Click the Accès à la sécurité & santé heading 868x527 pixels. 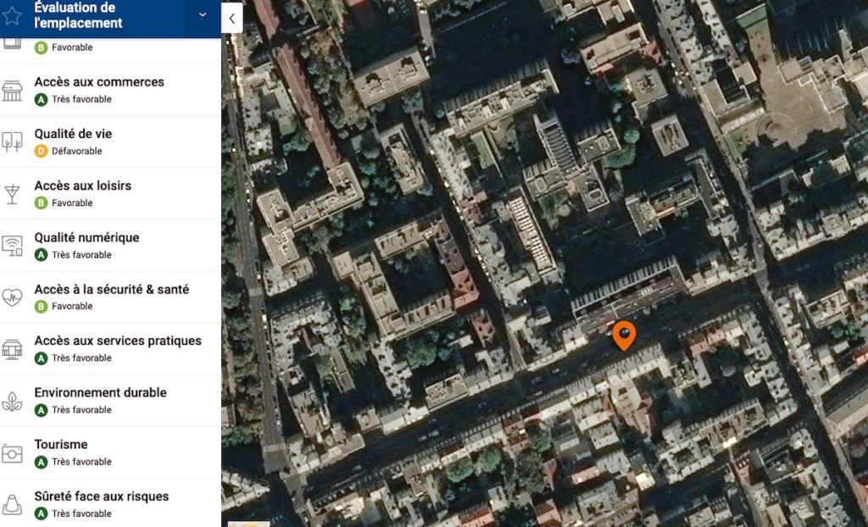[x=112, y=289]
